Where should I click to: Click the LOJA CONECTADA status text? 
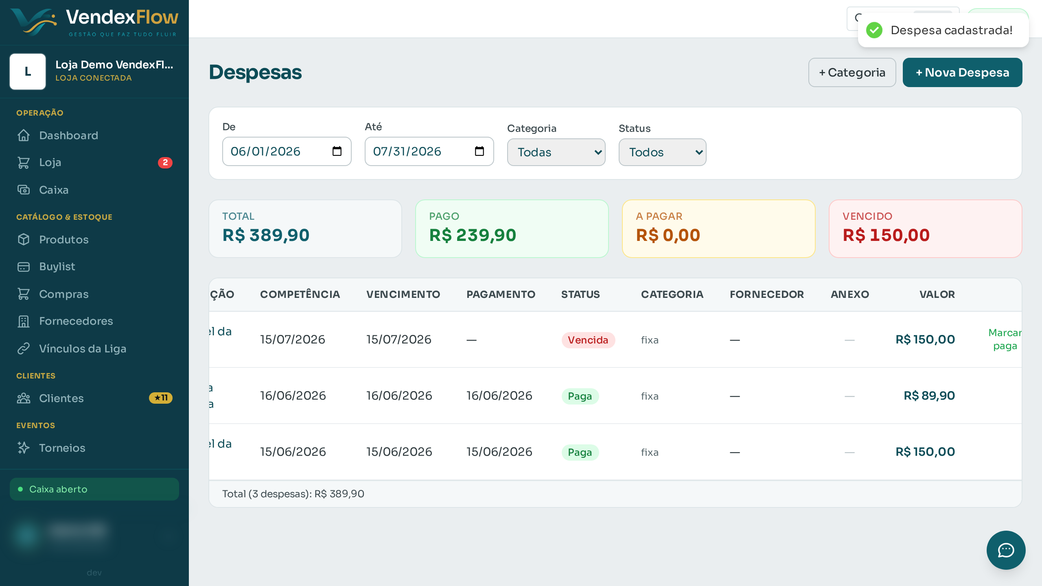94,78
